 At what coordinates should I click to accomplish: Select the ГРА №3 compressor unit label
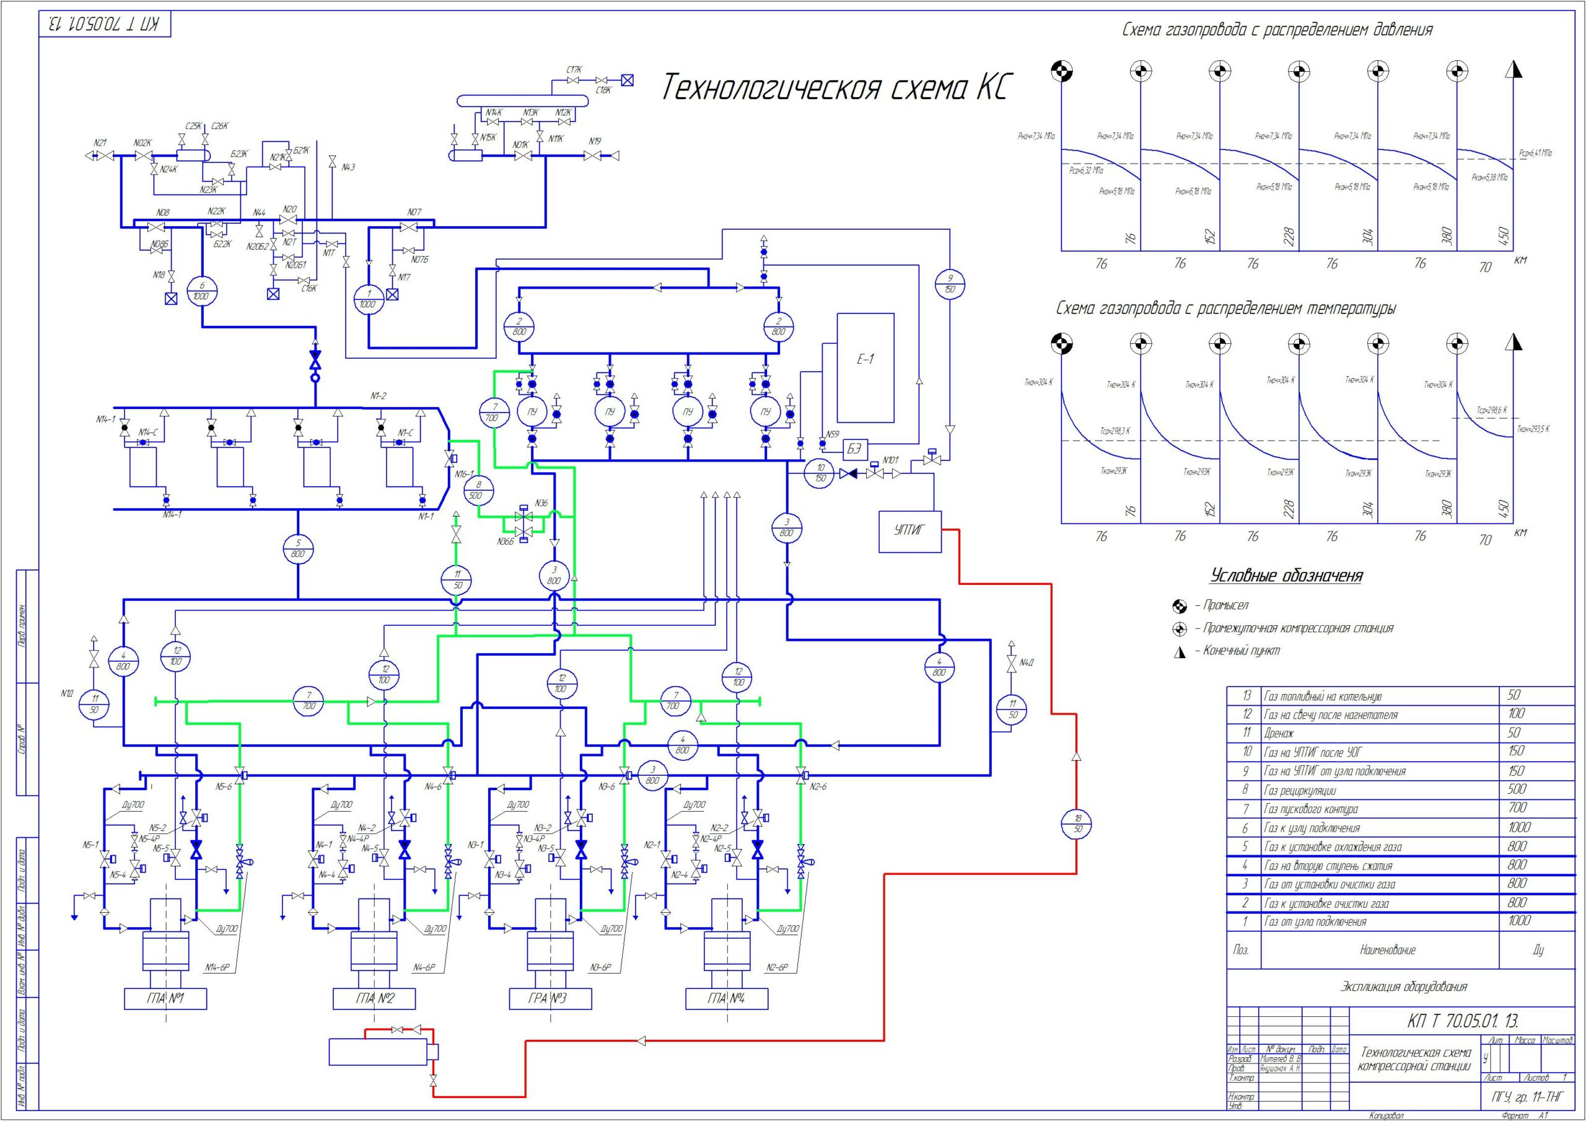[x=551, y=998]
